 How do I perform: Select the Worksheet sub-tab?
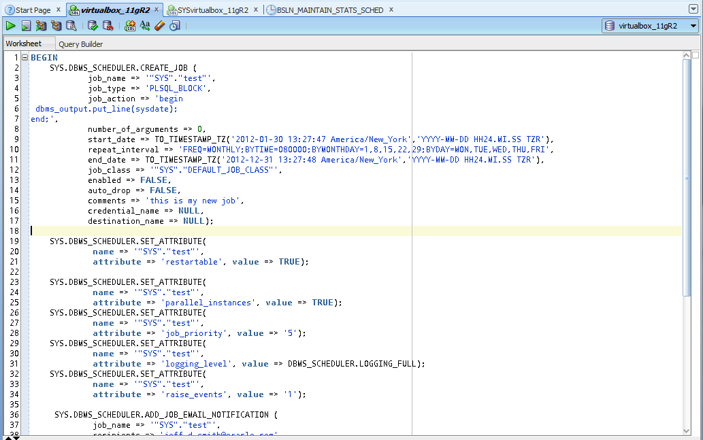(x=24, y=44)
